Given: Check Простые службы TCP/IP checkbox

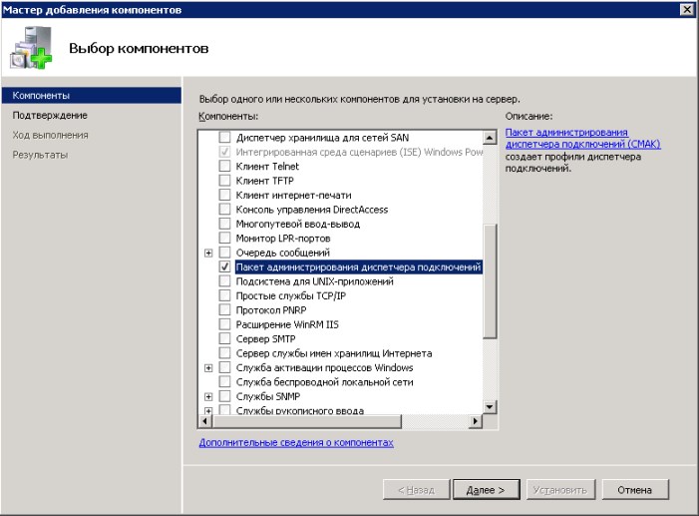Looking at the screenshot, I should [224, 295].
